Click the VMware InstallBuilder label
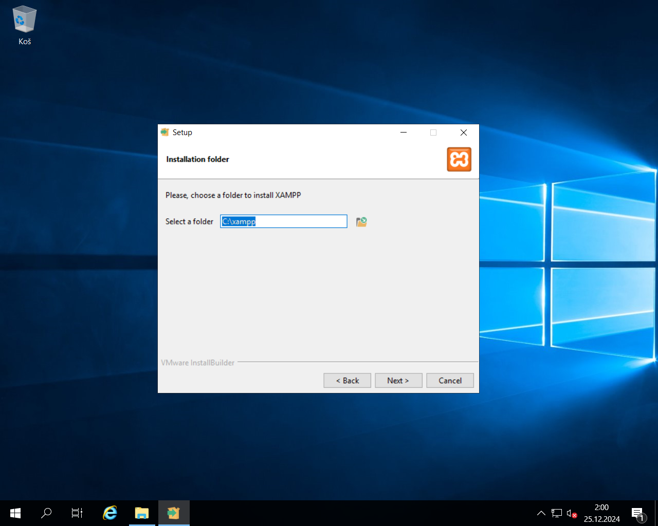Viewport: 658px width, 526px height. coord(197,362)
